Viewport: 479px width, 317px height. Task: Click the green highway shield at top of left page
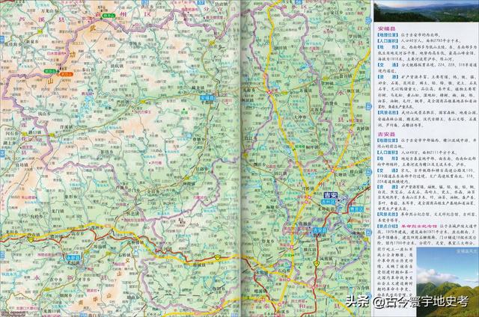click(109, 15)
